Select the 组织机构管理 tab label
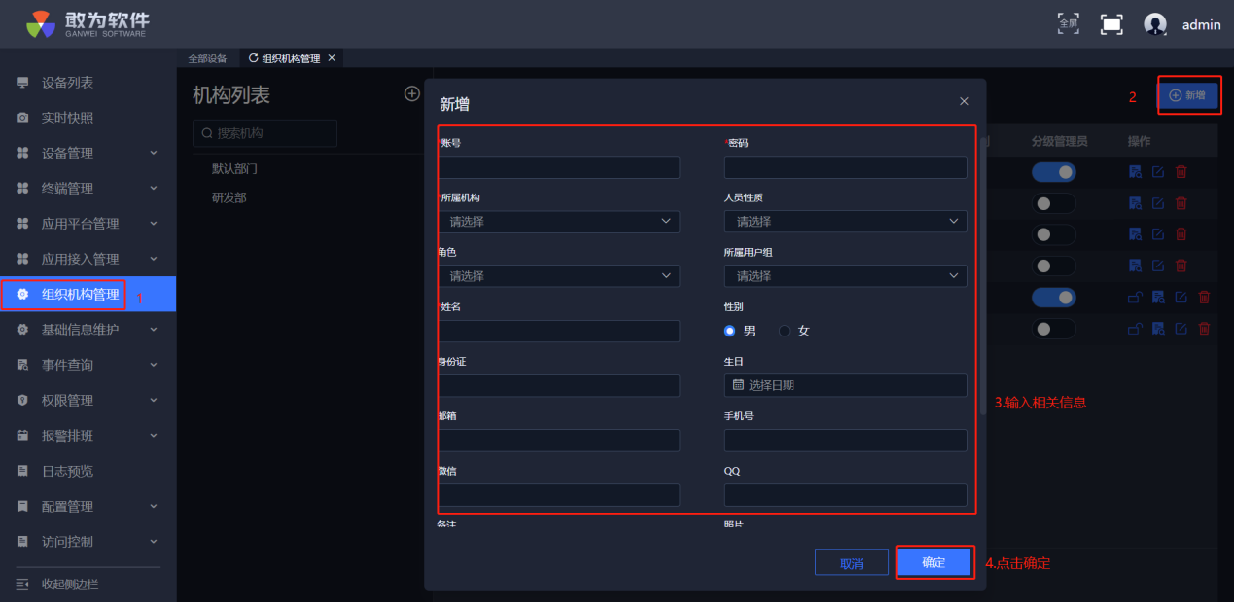The image size is (1234, 602). (x=291, y=58)
